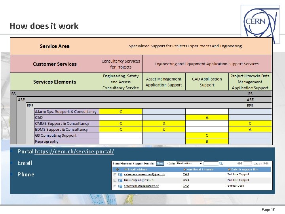Click the CAD link in the smarteam.support row

(x=186, y=185)
